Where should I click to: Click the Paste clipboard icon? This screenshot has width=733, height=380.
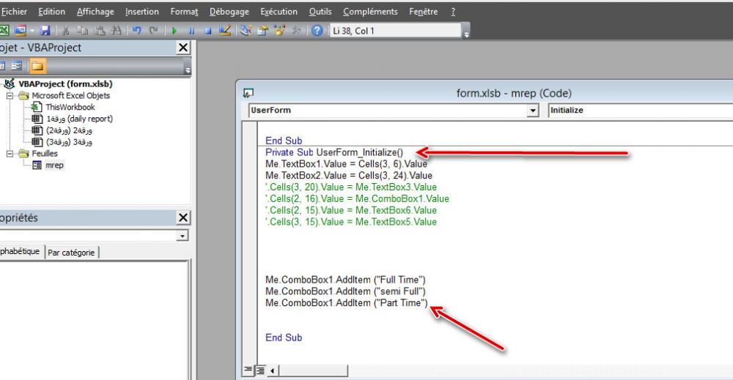pyautogui.click(x=100, y=31)
